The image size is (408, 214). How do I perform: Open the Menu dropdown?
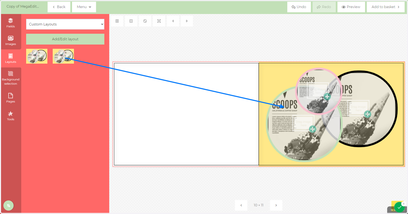[84, 7]
